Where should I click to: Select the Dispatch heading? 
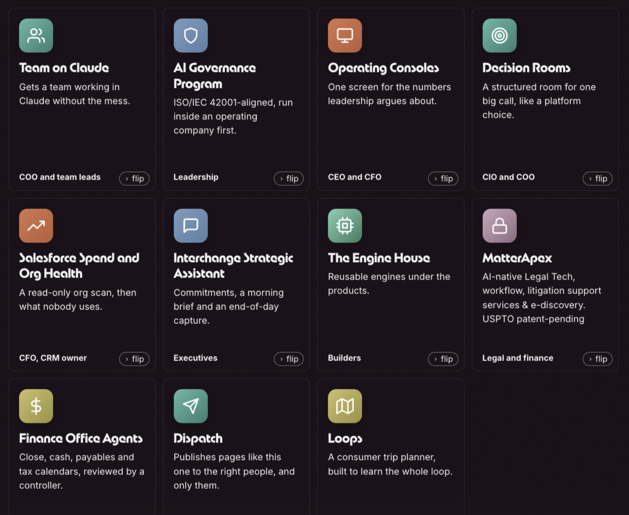[198, 439]
